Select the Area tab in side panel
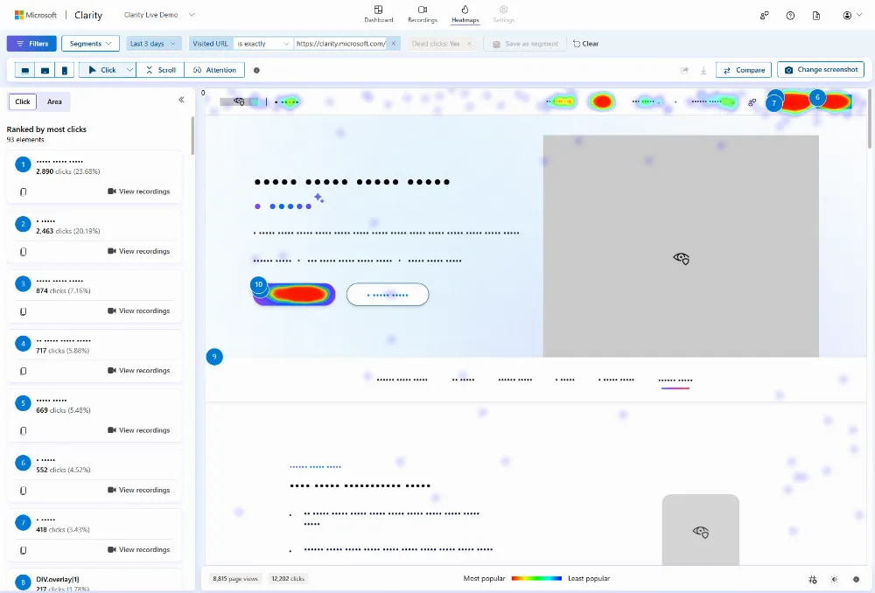Image resolution: width=875 pixels, height=593 pixels. tap(54, 101)
